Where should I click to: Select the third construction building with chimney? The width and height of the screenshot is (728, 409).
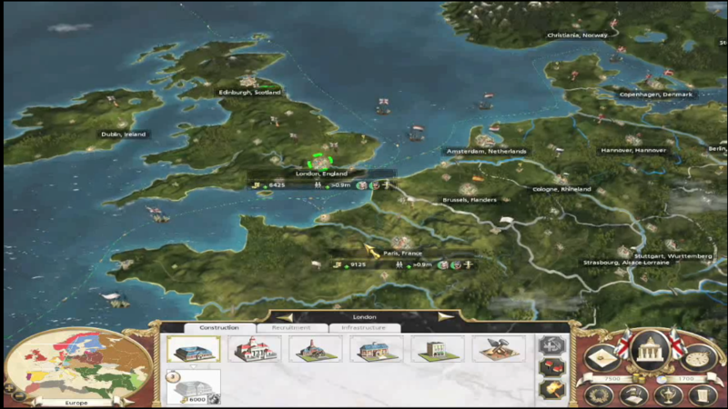[x=315, y=349]
